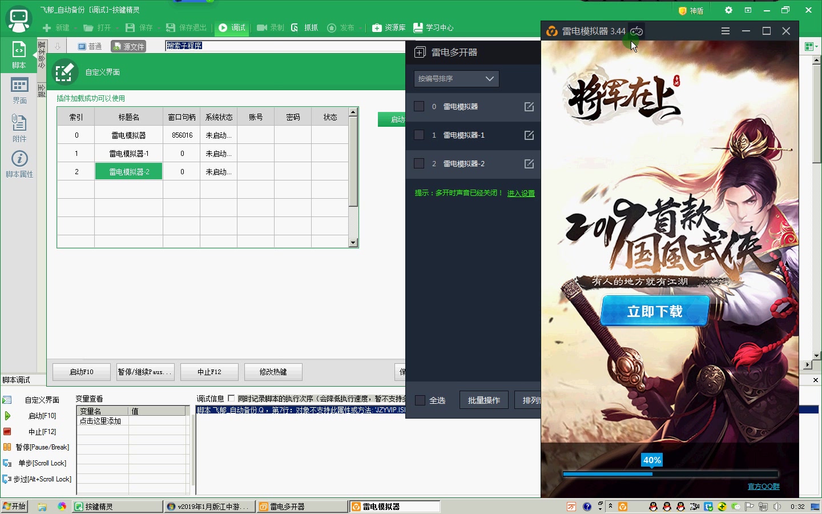Check the box for 2 雷电模拟器-2
The width and height of the screenshot is (822, 514).
point(419,163)
